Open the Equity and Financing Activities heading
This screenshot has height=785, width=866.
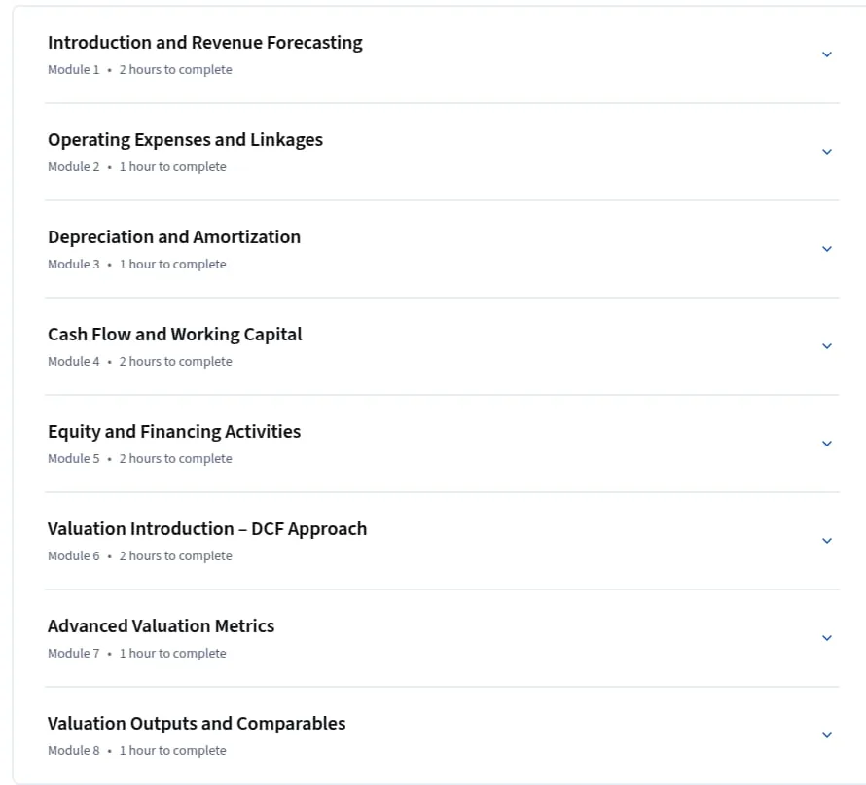pos(174,432)
